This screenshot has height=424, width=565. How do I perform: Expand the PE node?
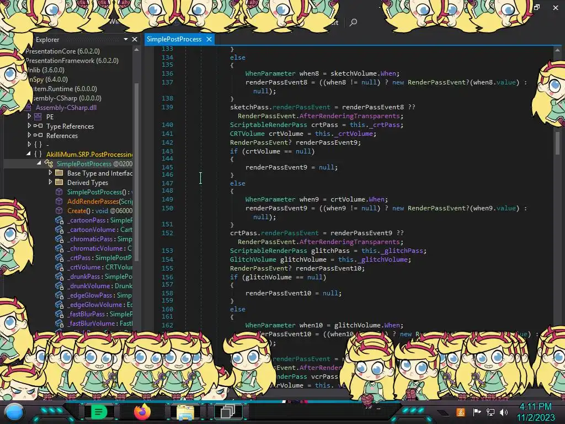pos(29,116)
